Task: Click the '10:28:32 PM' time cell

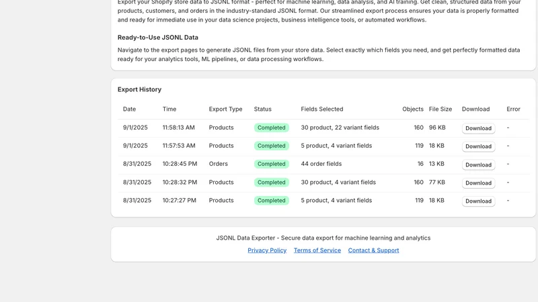Action: [x=180, y=182]
